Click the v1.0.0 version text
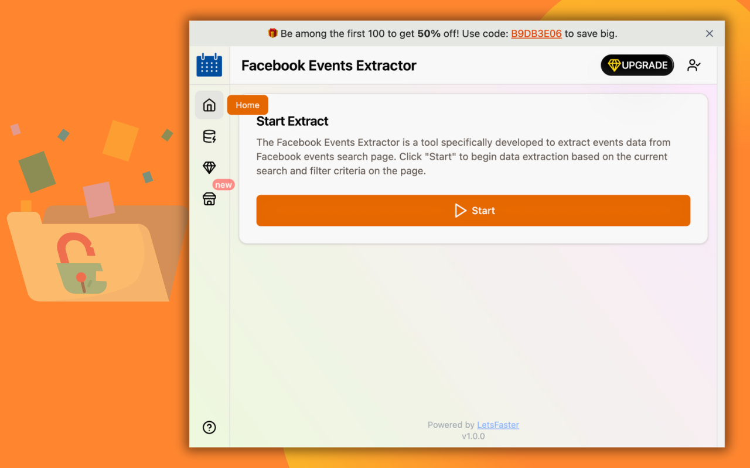The image size is (750, 468). coord(473,436)
